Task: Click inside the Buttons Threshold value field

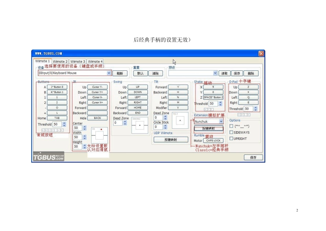Action: tap(58, 124)
